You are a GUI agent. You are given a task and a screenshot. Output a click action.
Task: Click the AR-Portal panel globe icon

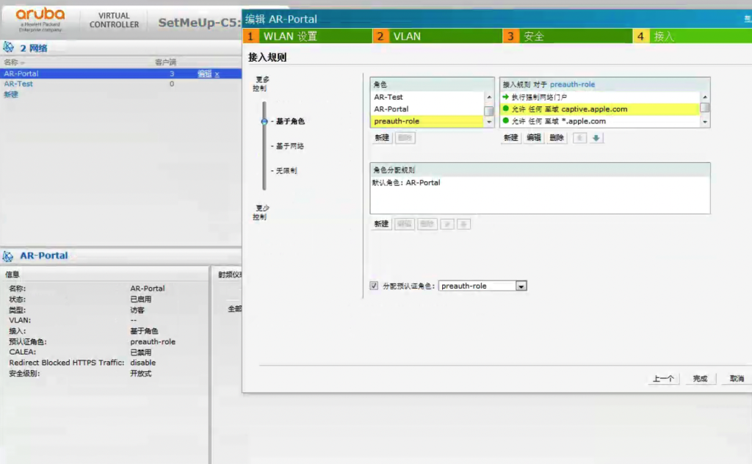(x=9, y=256)
